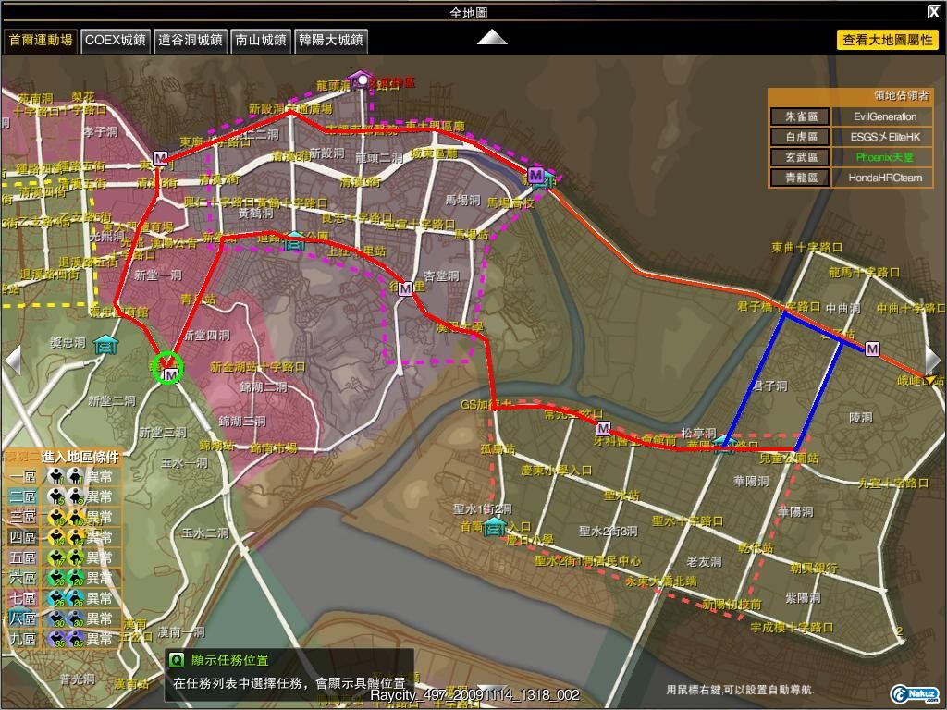Viewport: 947px width, 710px height.
Task: Click the 老友洞 district label
Action: click(x=704, y=561)
